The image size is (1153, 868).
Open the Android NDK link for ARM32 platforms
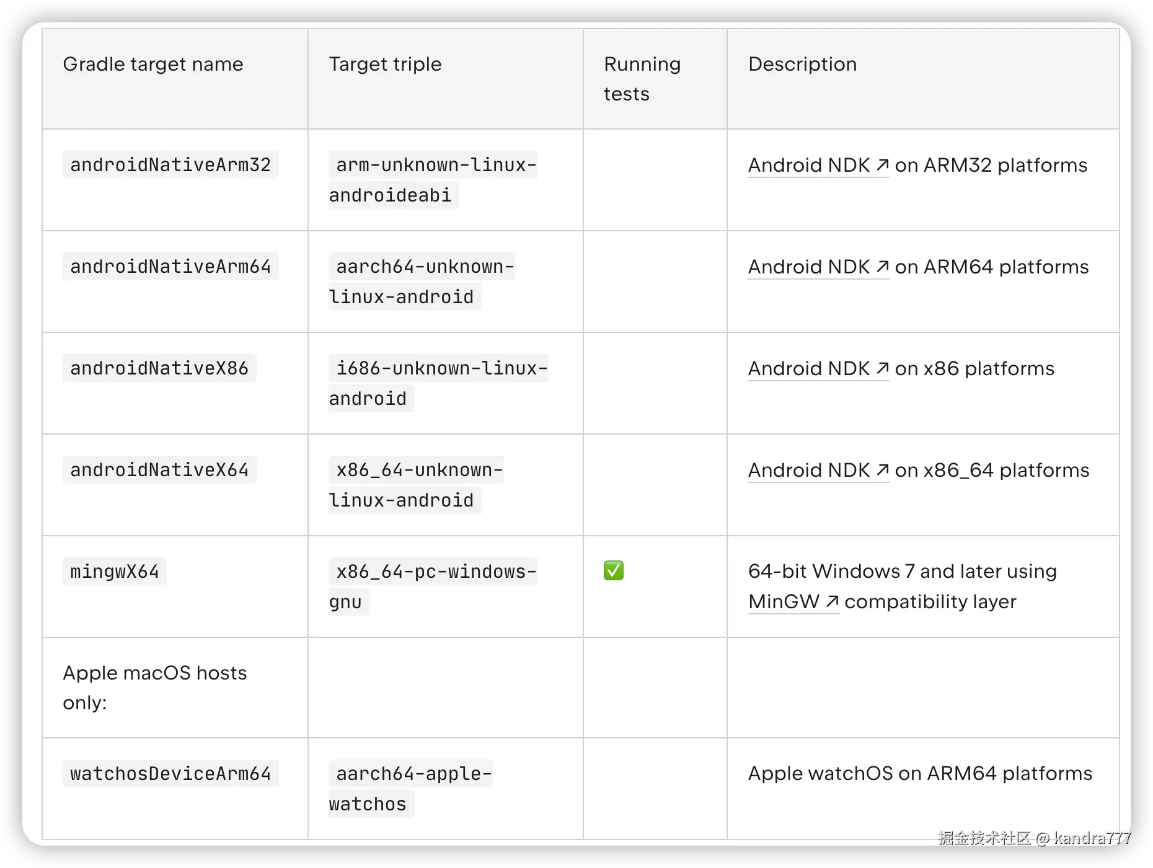click(809, 165)
